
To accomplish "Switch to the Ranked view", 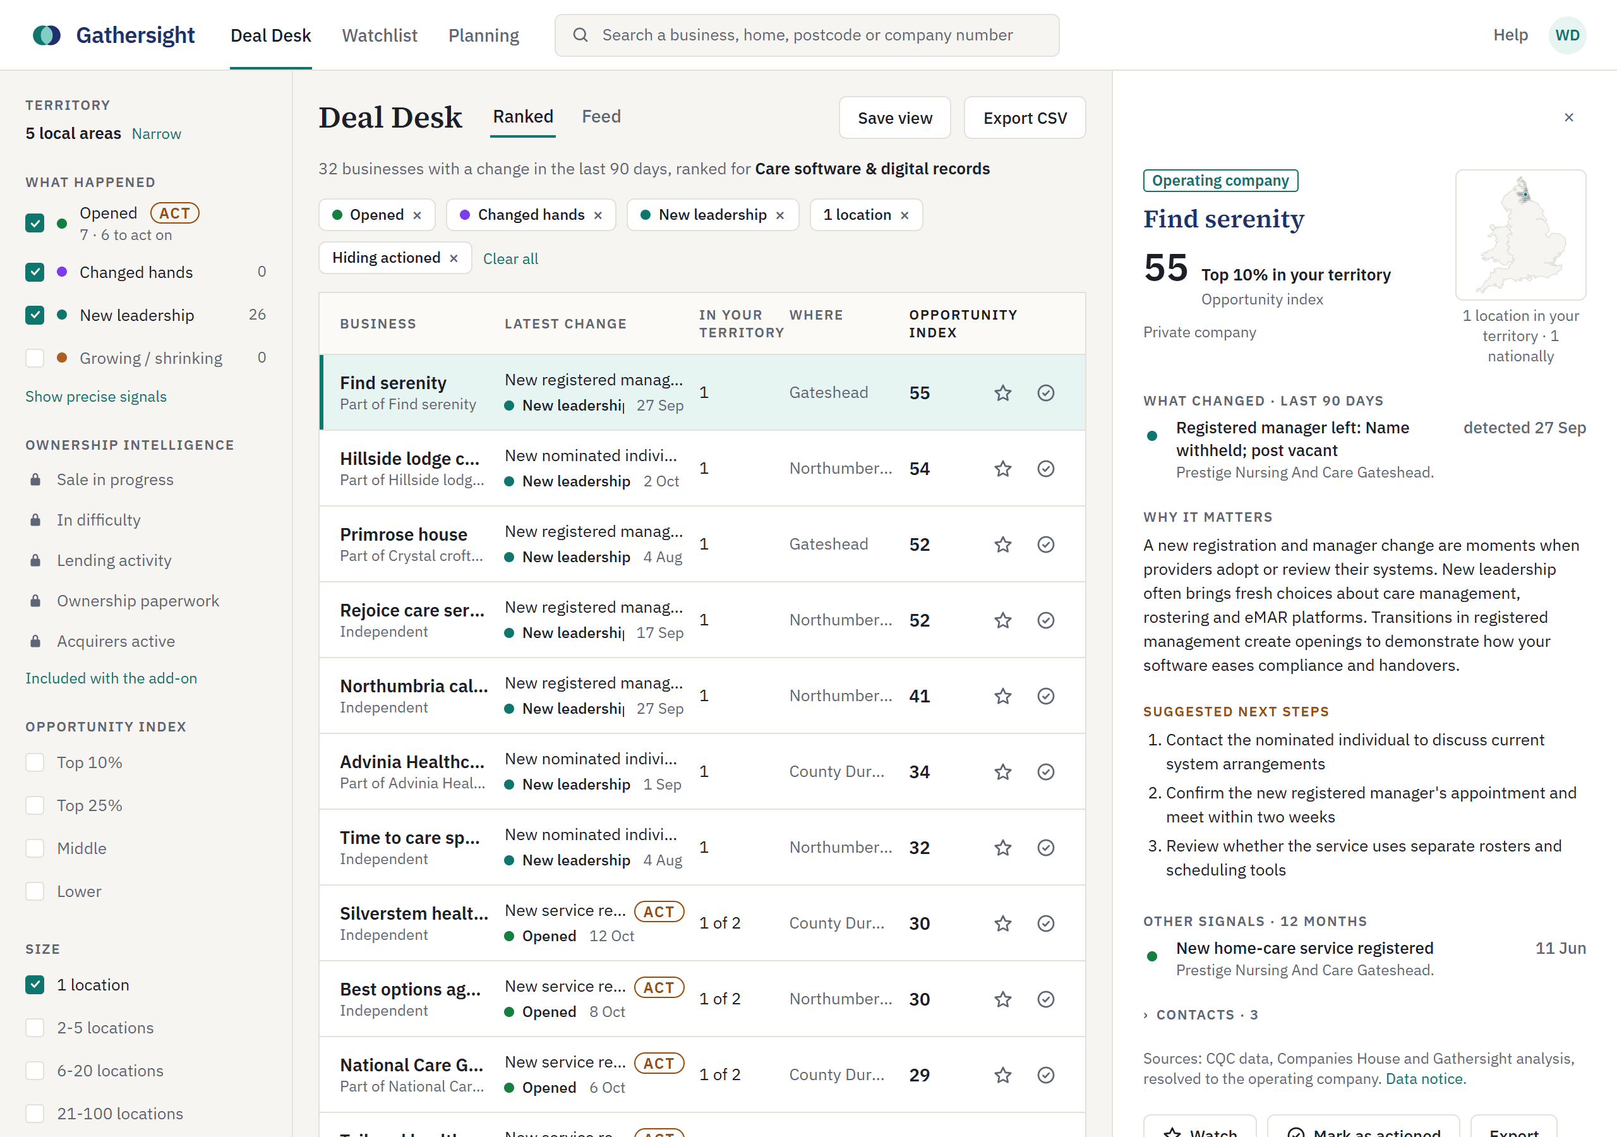I will click(x=522, y=117).
